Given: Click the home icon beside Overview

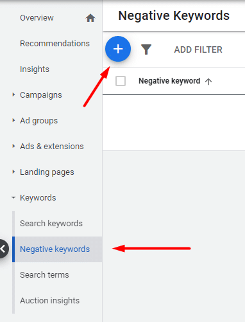Looking at the screenshot, I should tap(90, 18).
